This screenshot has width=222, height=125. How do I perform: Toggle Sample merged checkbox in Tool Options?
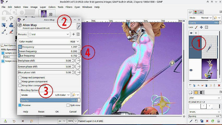[x=3, y=61]
